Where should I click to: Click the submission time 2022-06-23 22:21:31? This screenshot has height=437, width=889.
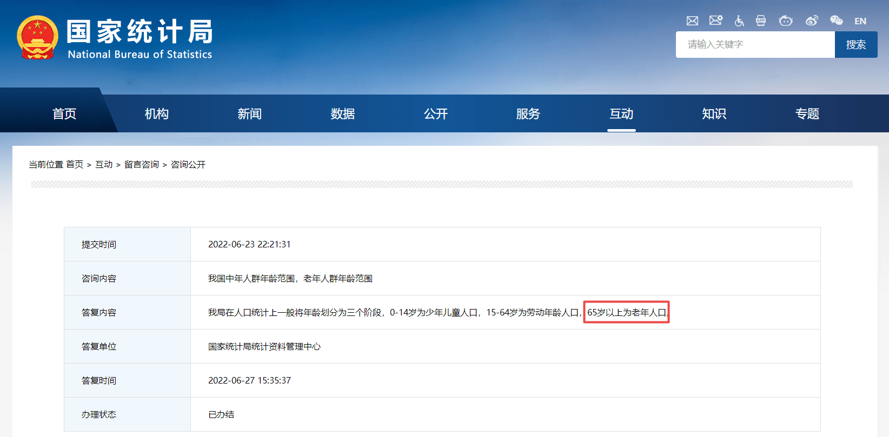click(249, 244)
